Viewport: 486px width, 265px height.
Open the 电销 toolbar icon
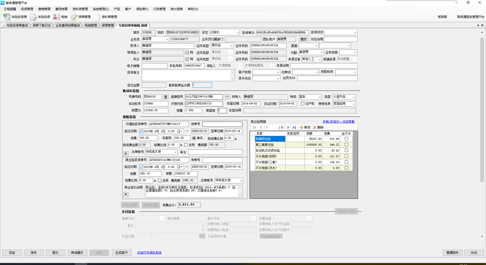(x=56, y=17)
